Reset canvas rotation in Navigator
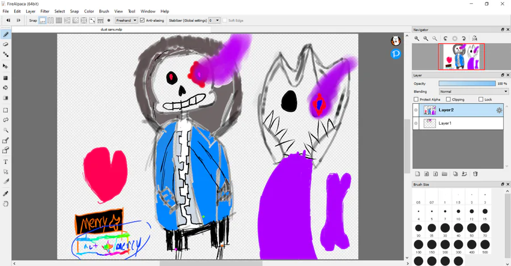Image resolution: width=511 pixels, height=266 pixels. (x=455, y=39)
